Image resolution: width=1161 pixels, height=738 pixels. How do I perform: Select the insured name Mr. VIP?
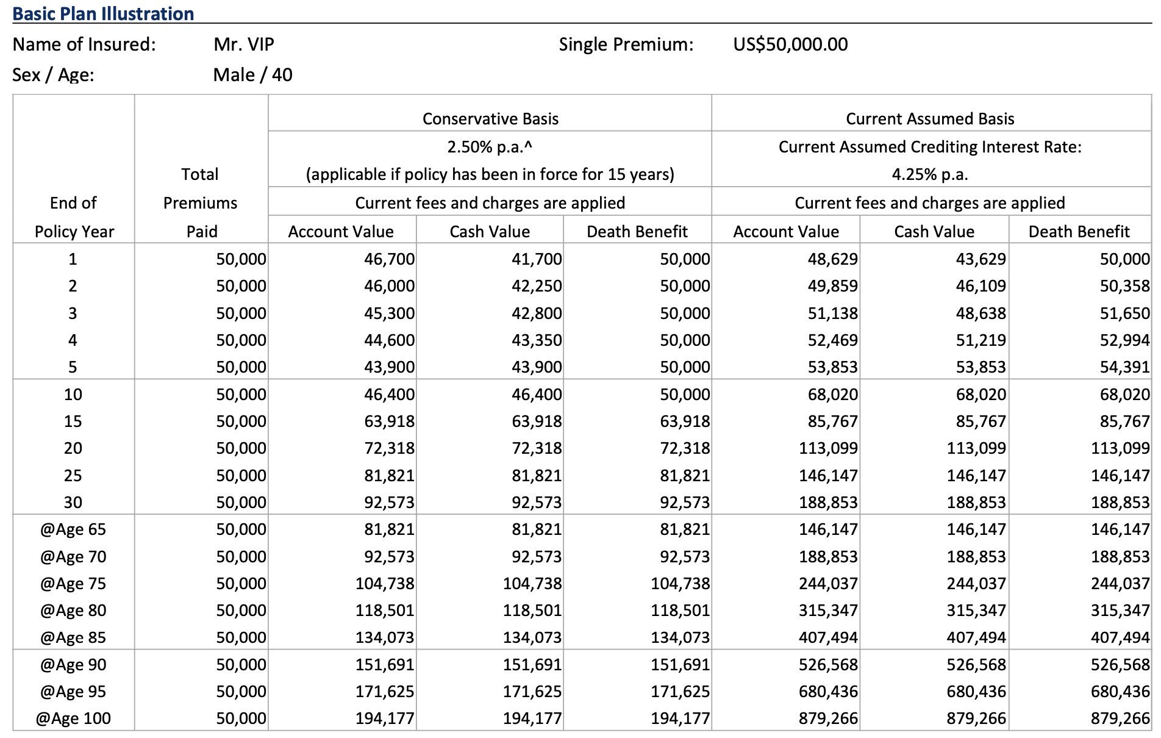coord(244,44)
